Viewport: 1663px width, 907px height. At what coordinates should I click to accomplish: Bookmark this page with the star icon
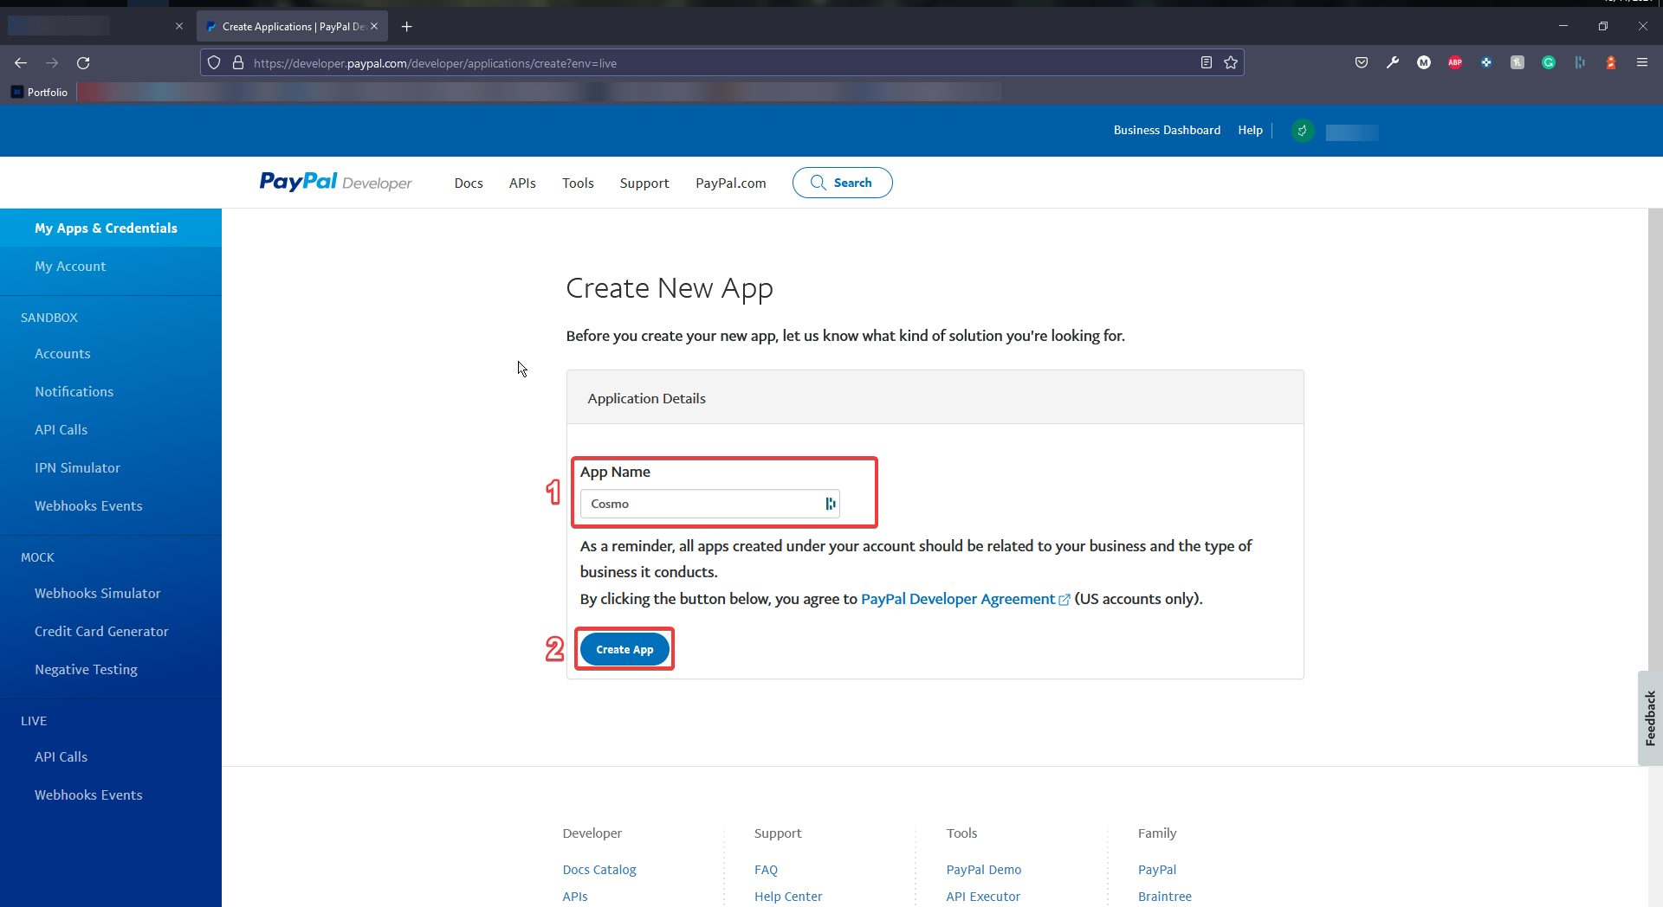click(x=1231, y=62)
